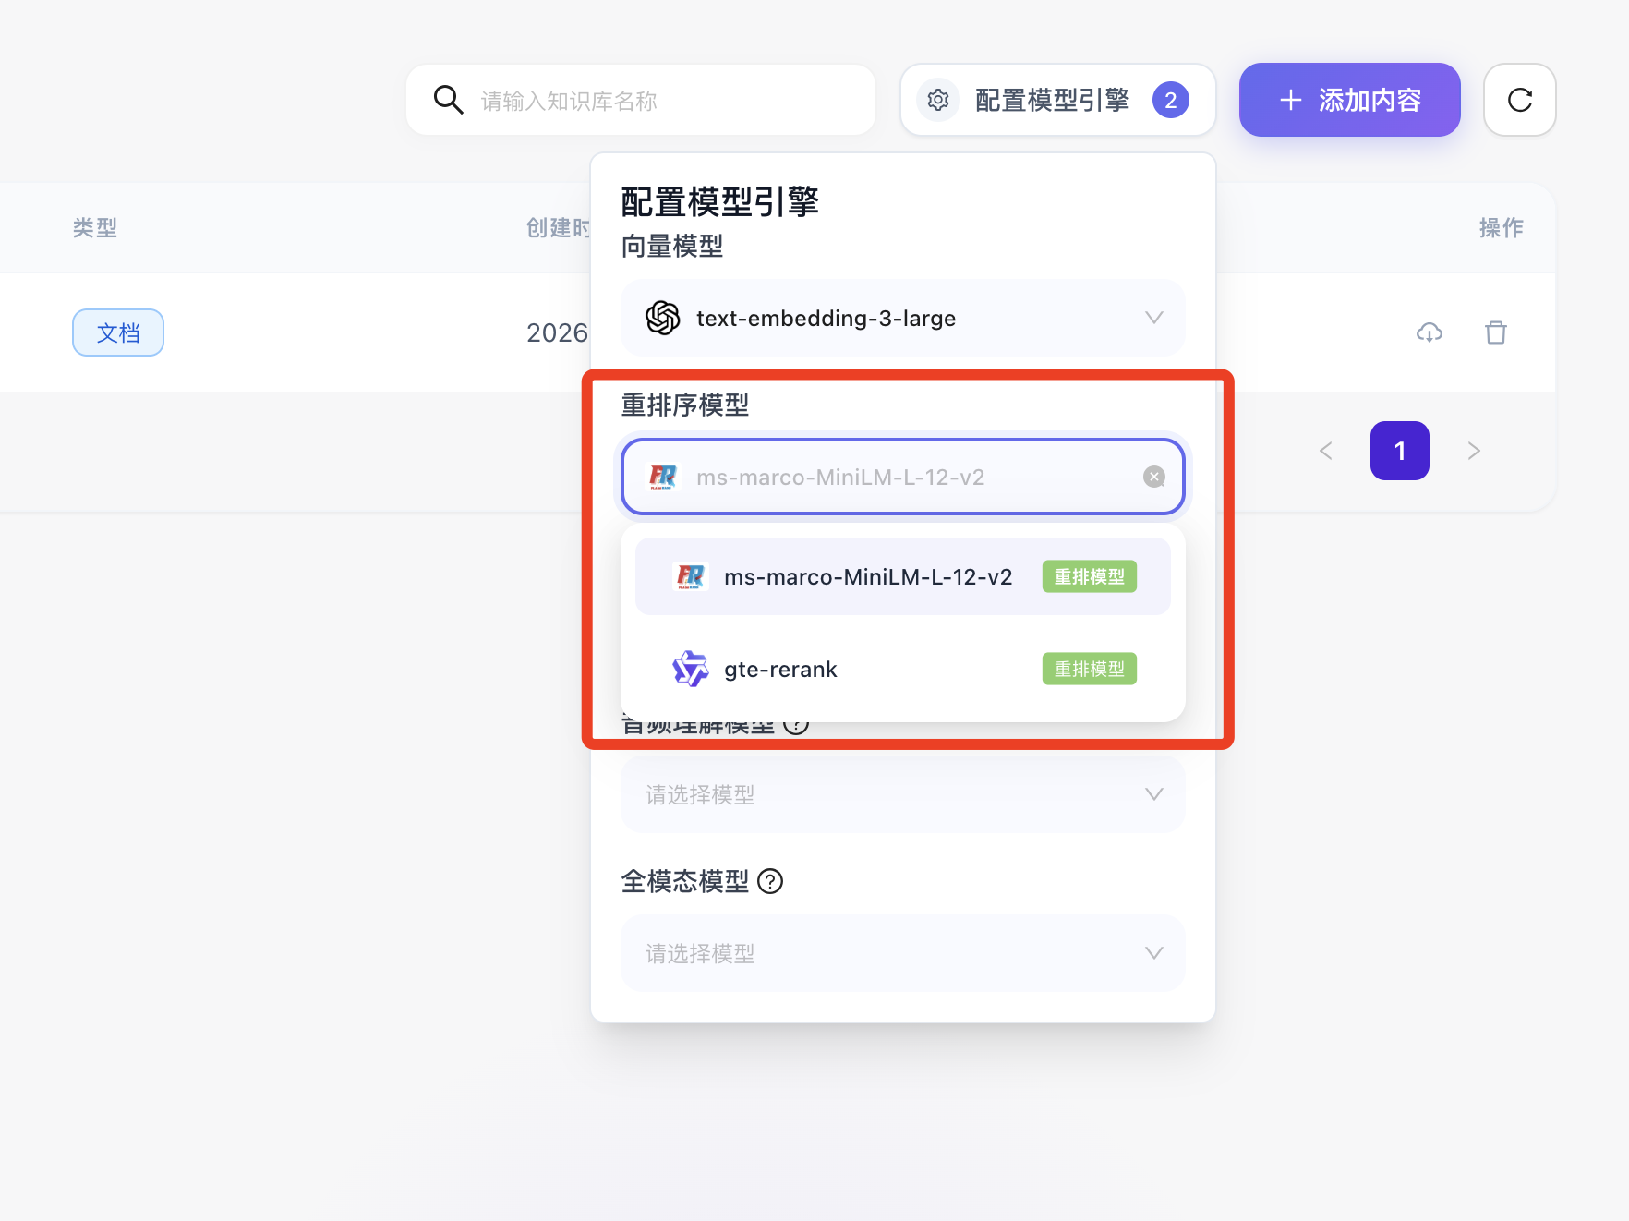1629x1221 pixels.
Task: Click the purple badge showing 2
Action: 1170,100
